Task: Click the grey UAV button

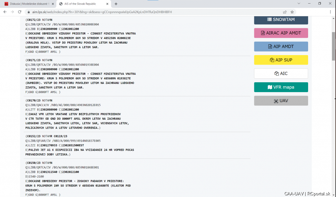Action: (281, 101)
